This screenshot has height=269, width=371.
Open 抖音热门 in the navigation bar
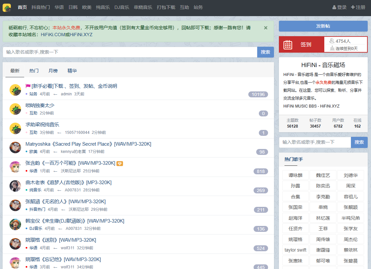pyautogui.click(x=41, y=7)
